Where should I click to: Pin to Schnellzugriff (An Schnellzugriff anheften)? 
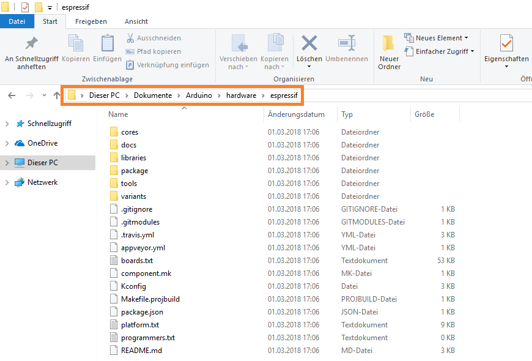[x=32, y=53]
